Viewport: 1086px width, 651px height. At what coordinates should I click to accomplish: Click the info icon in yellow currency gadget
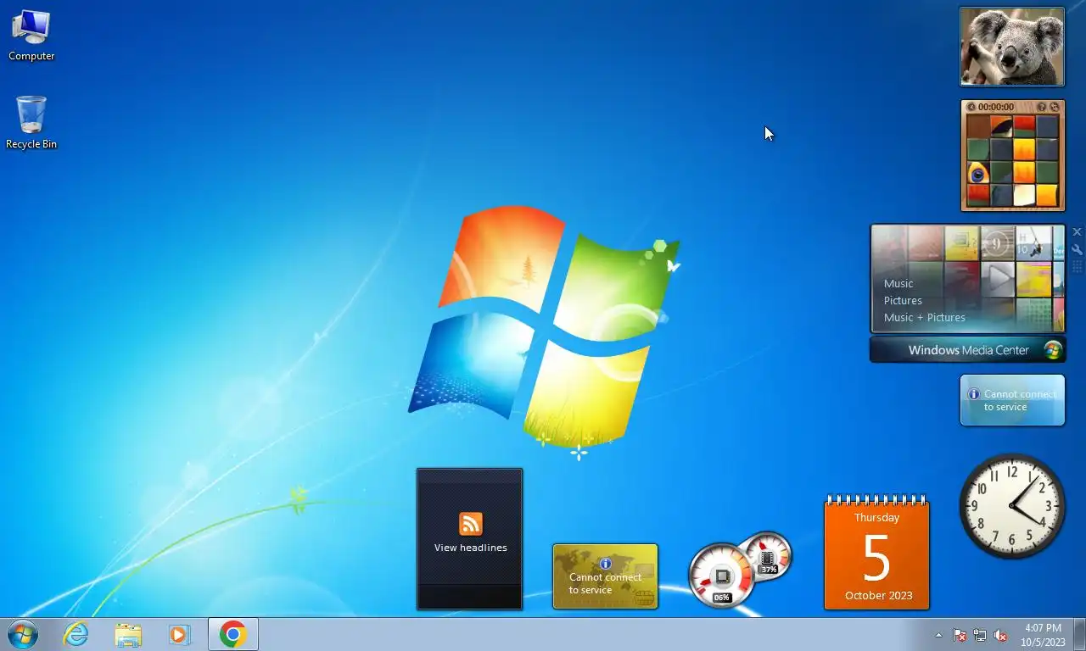click(605, 564)
